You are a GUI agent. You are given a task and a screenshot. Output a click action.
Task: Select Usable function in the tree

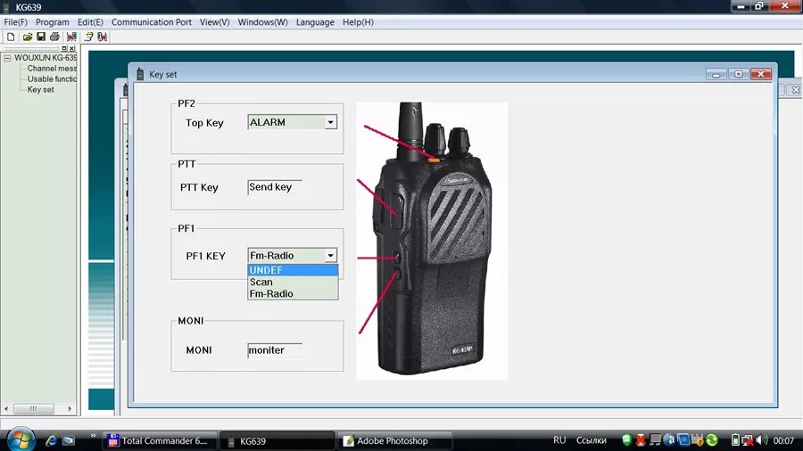(52, 79)
